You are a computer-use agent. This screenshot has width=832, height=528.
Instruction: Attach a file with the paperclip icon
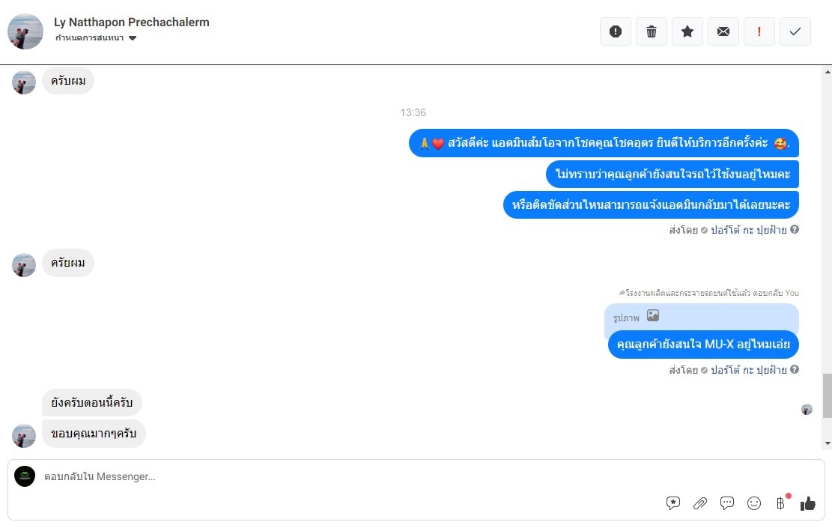pyautogui.click(x=700, y=503)
